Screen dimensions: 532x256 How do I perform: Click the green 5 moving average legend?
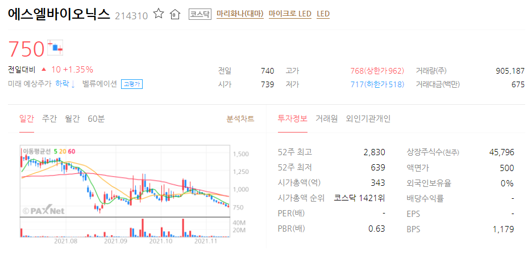[56, 151]
